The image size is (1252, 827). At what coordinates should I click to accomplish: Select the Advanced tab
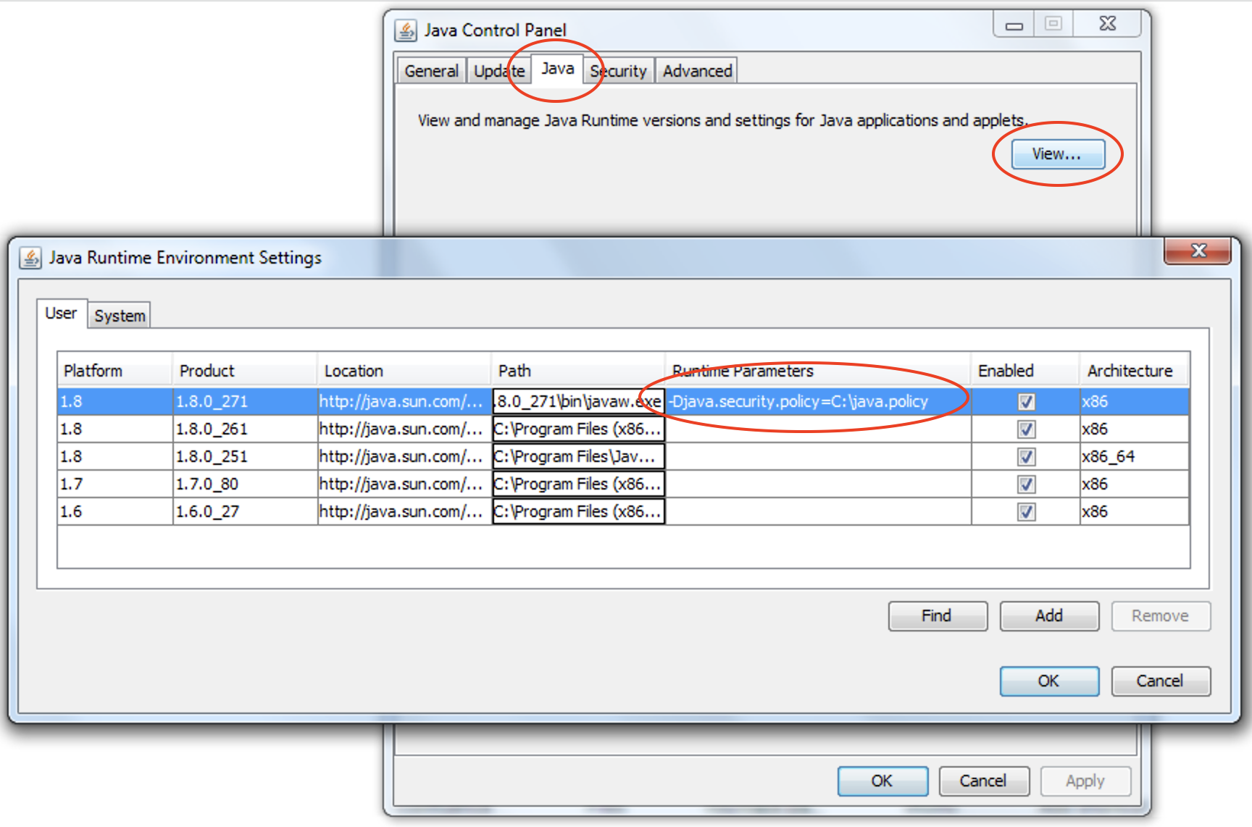pos(697,71)
